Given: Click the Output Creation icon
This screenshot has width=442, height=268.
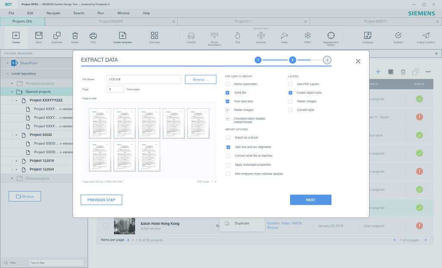Looking at the screenshot, I should [x=426, y=35].
